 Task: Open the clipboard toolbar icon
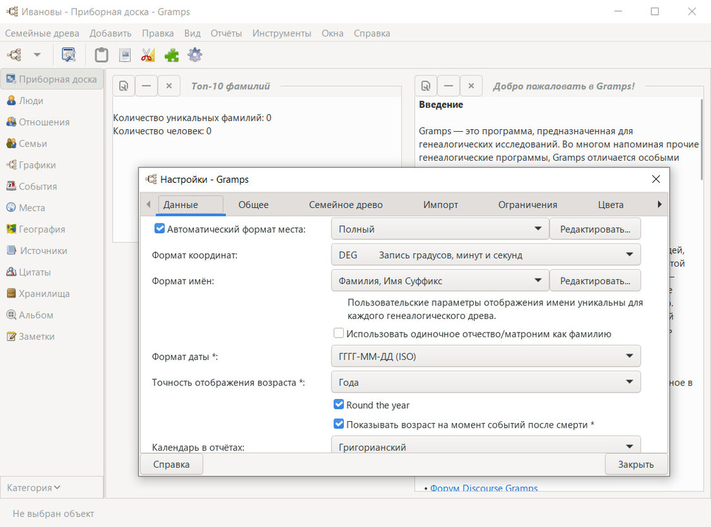(101, 55)
